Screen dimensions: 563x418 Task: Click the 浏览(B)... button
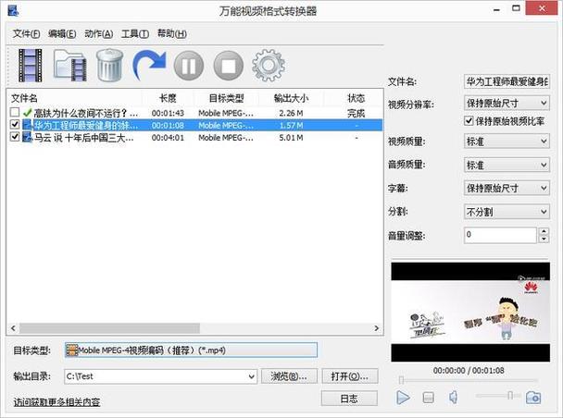(289, 376)
